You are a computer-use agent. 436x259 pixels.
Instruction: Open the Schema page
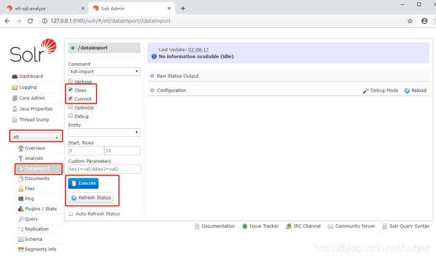point(33,239)
